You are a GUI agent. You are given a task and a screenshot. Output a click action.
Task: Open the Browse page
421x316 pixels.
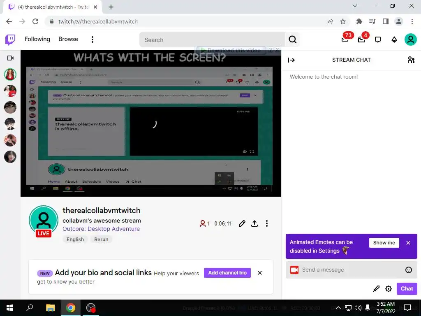coord(68,39)
